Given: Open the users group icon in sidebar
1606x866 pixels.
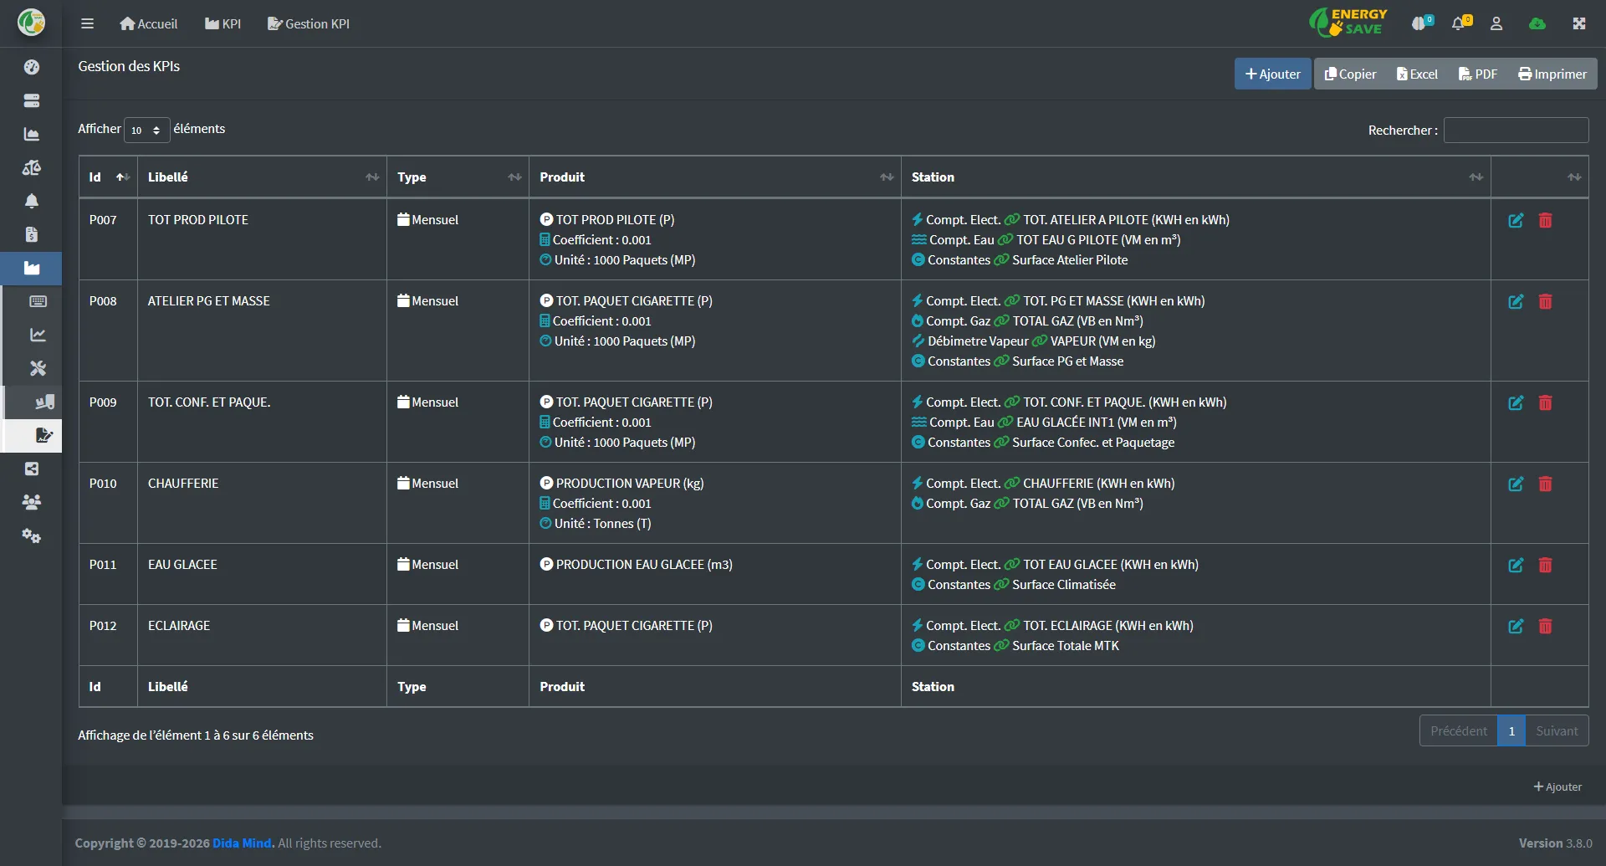Looking at the screenshot, I should coord(31,502).
